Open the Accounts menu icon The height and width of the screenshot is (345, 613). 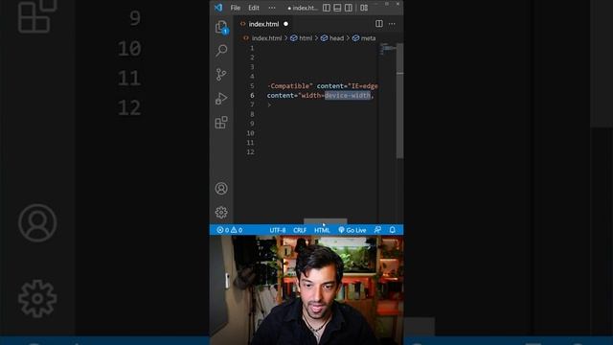[x=221, y=189]
